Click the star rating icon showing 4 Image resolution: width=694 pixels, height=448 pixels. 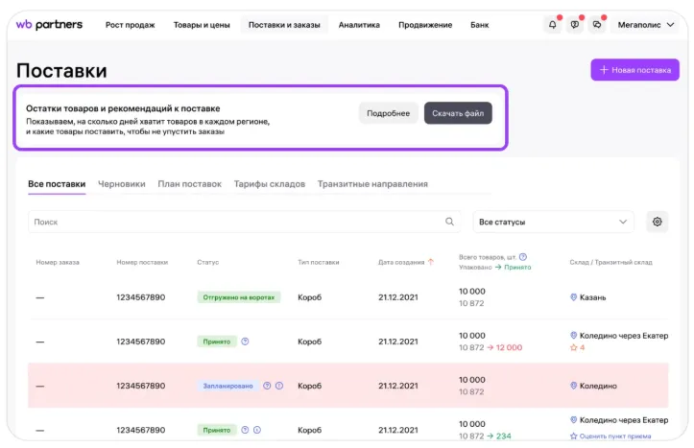click(574, 347)
